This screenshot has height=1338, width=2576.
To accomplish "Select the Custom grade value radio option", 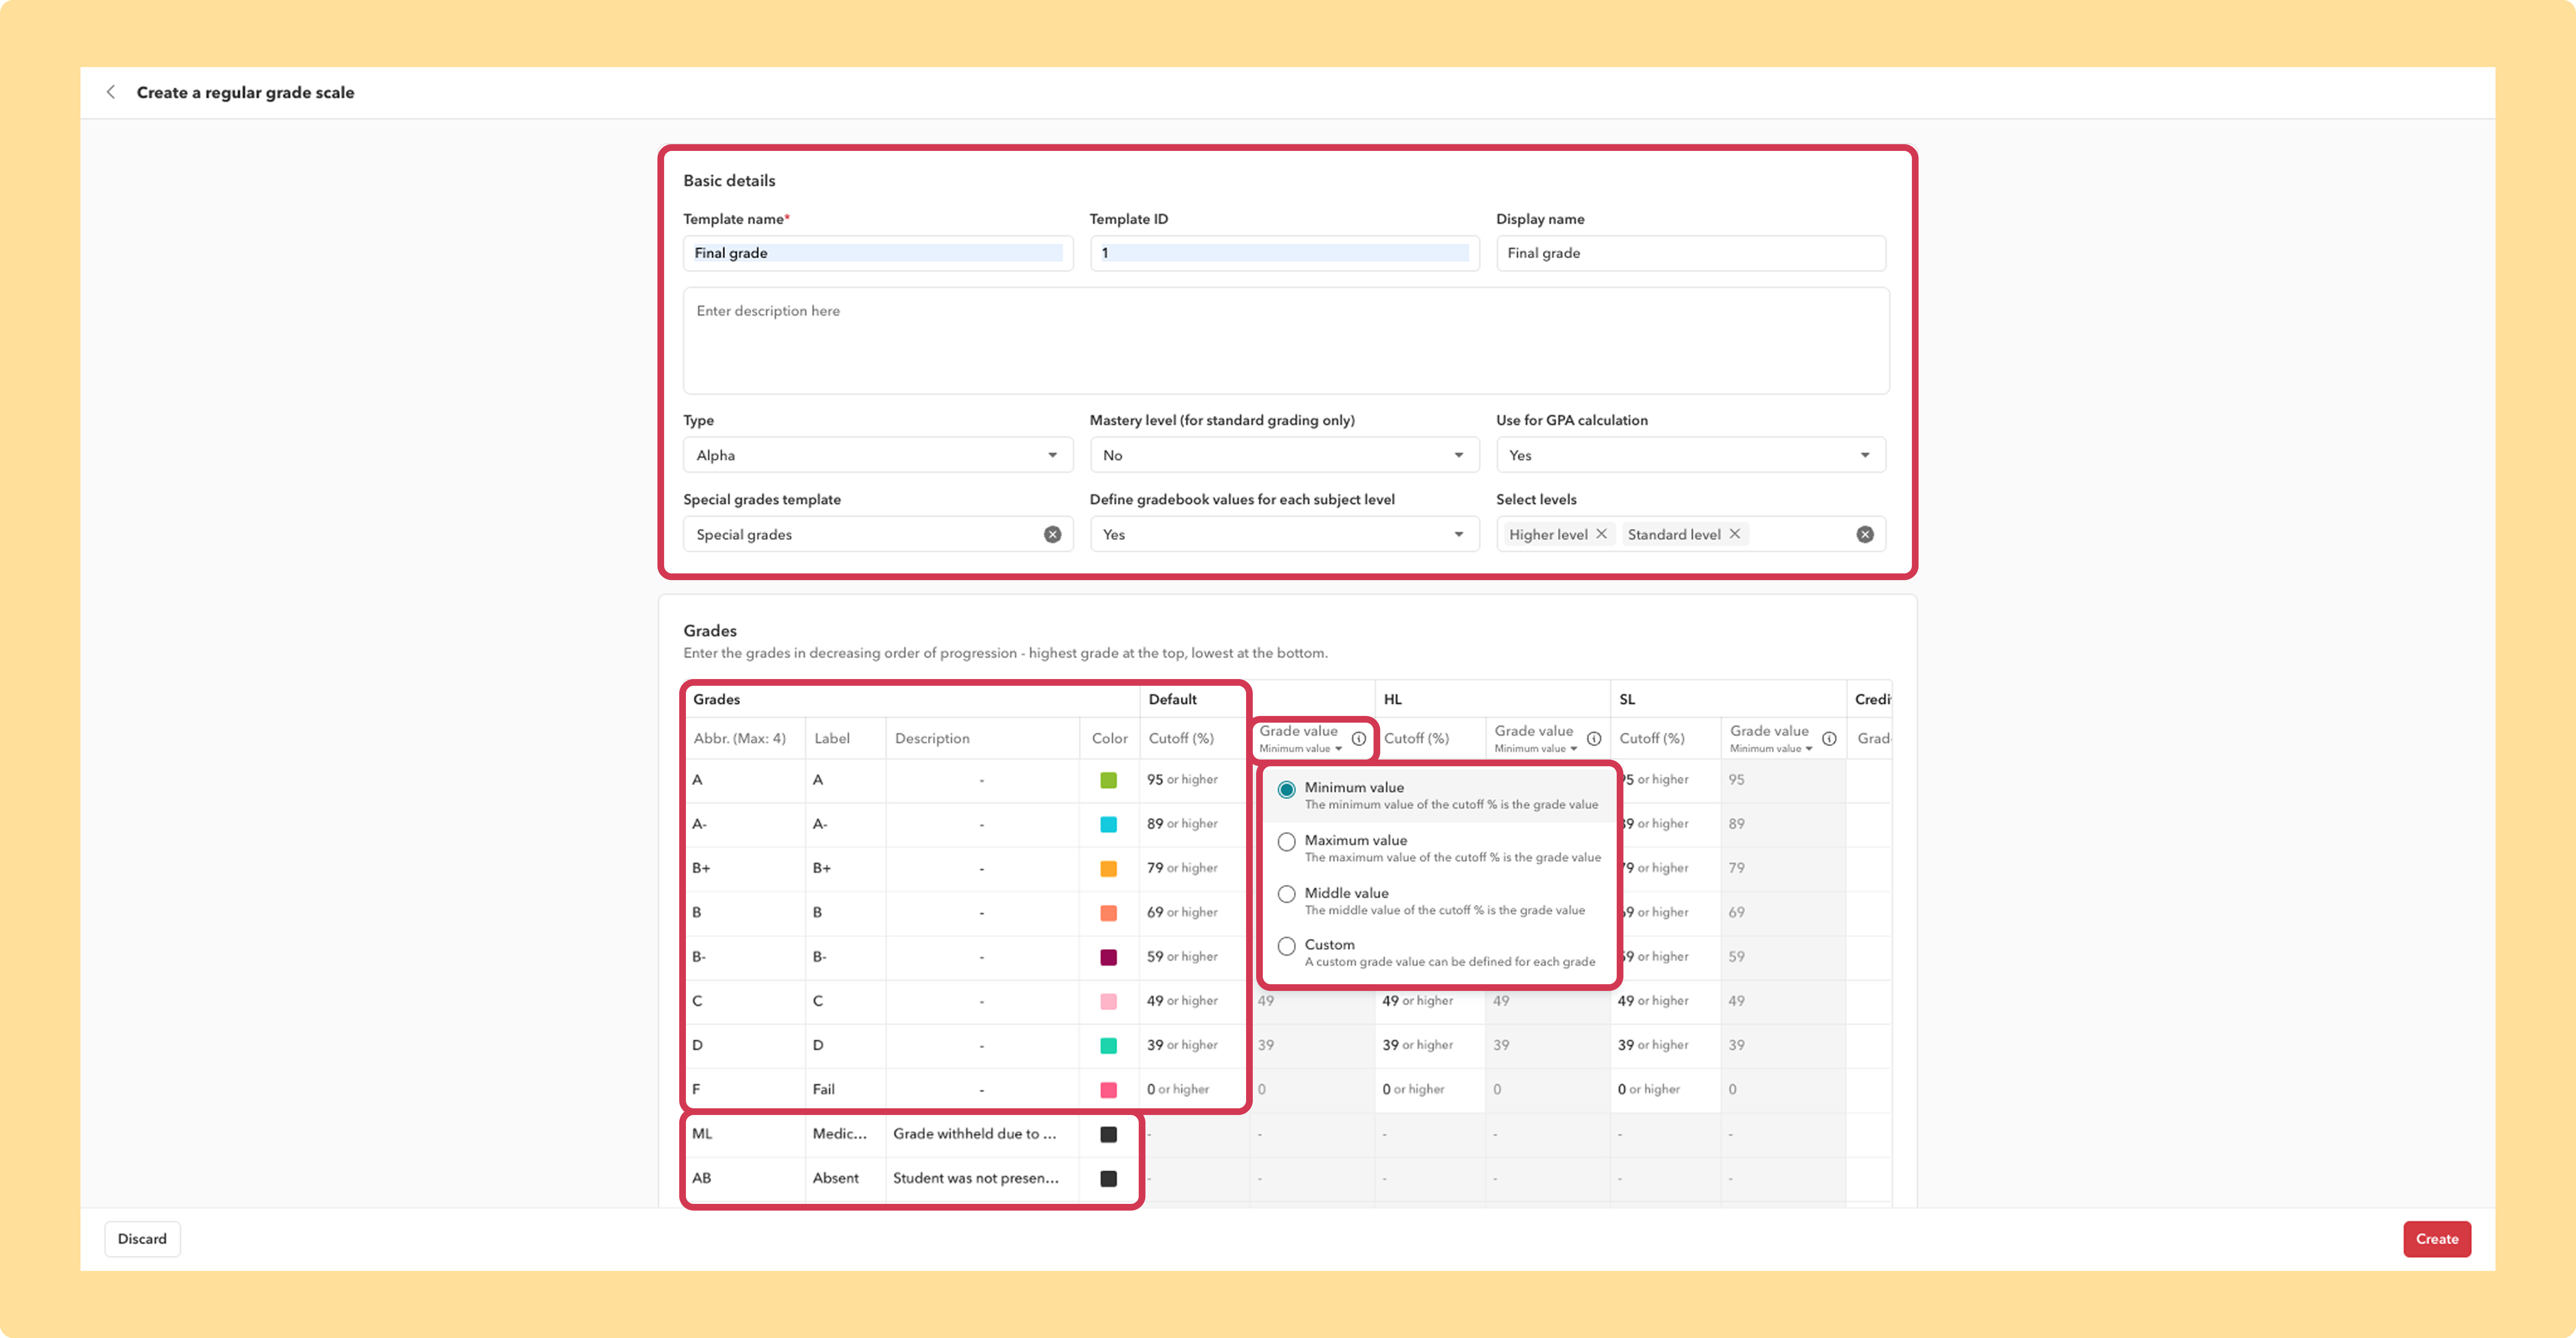I will (x=1287, y=946).
